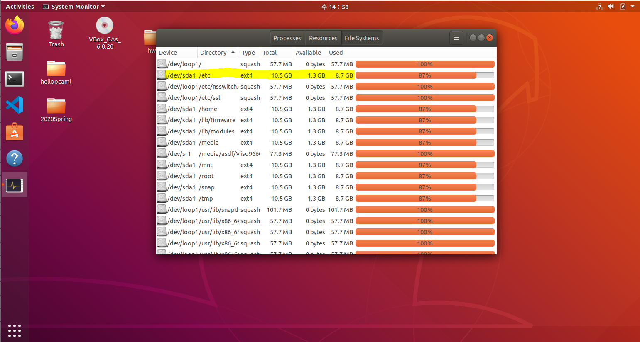Screen dimensions: 640x342
Task: Sort by the Device column
Action: [177, 53]
